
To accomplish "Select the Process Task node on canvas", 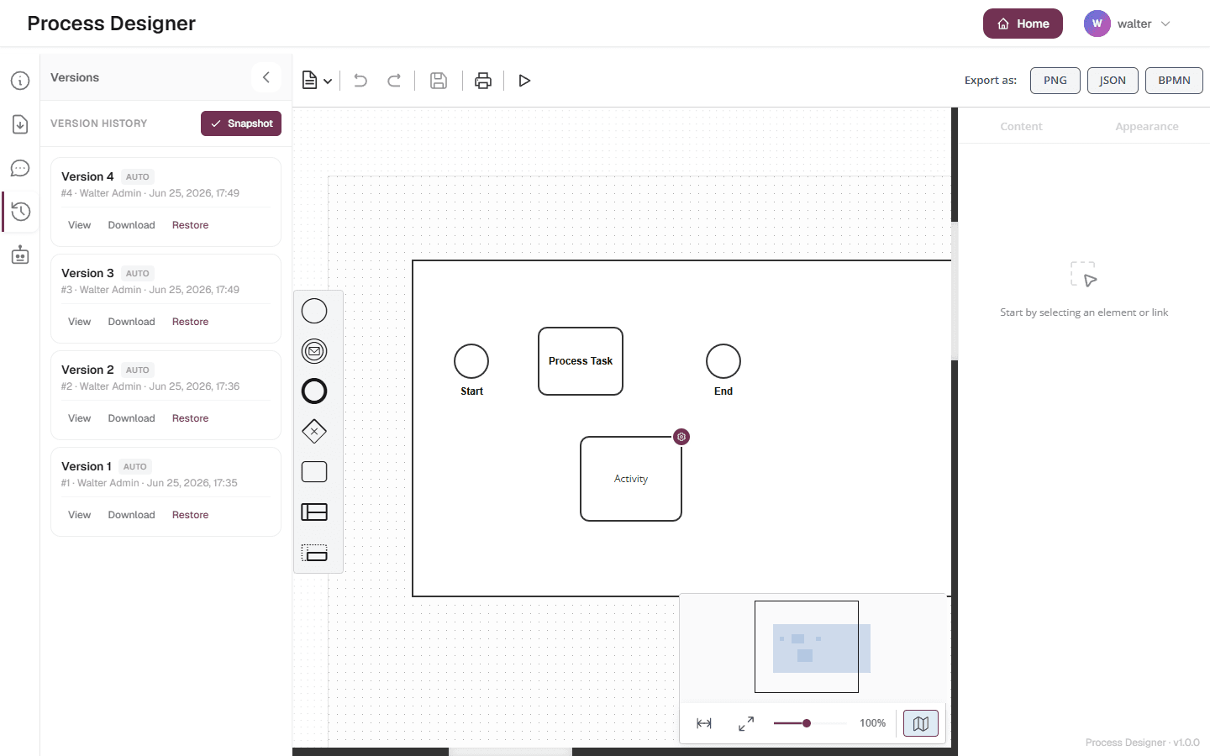I will click(581, 361).
